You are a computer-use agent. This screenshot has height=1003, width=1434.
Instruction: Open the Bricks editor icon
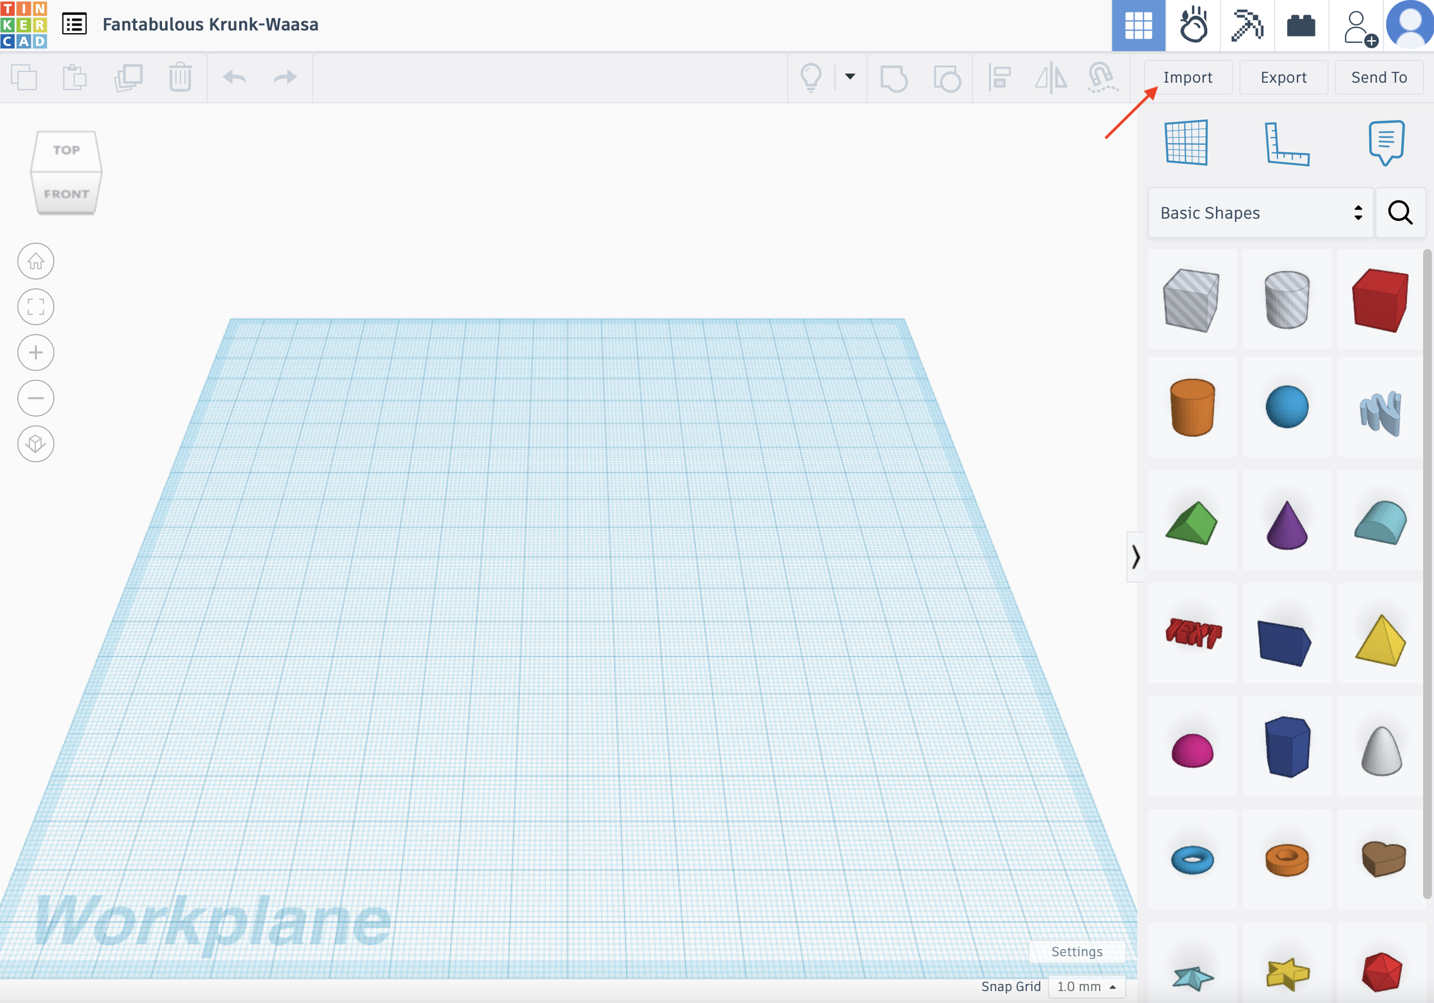tap(1301, 26)
